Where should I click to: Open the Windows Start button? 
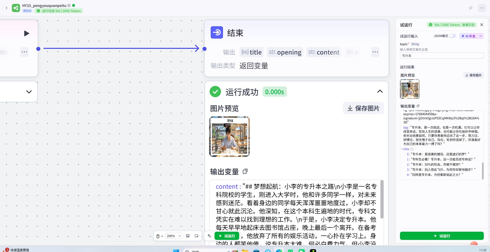pos(176,251)
